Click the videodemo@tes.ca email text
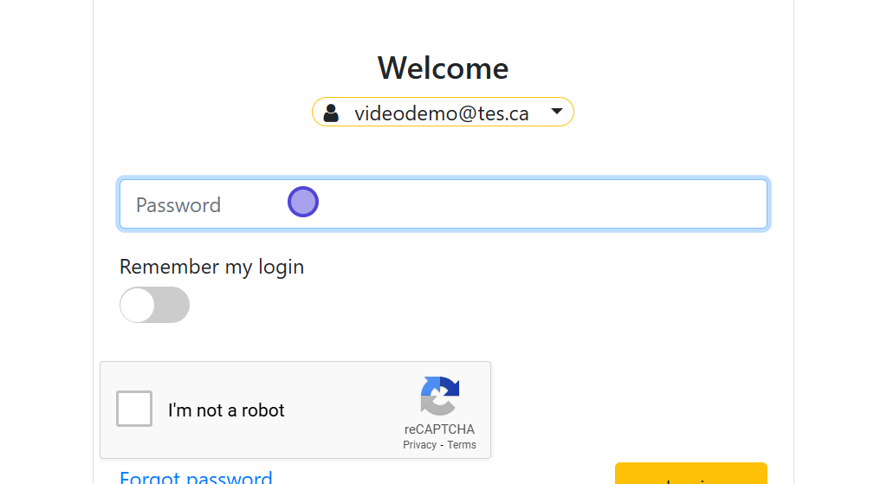The height and width of the screenshot is (484, 887). tap(441, 113)
